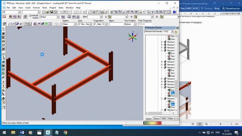Click the Word zoom slider handle
Viewport: 242px width, 136px height.
220,124
